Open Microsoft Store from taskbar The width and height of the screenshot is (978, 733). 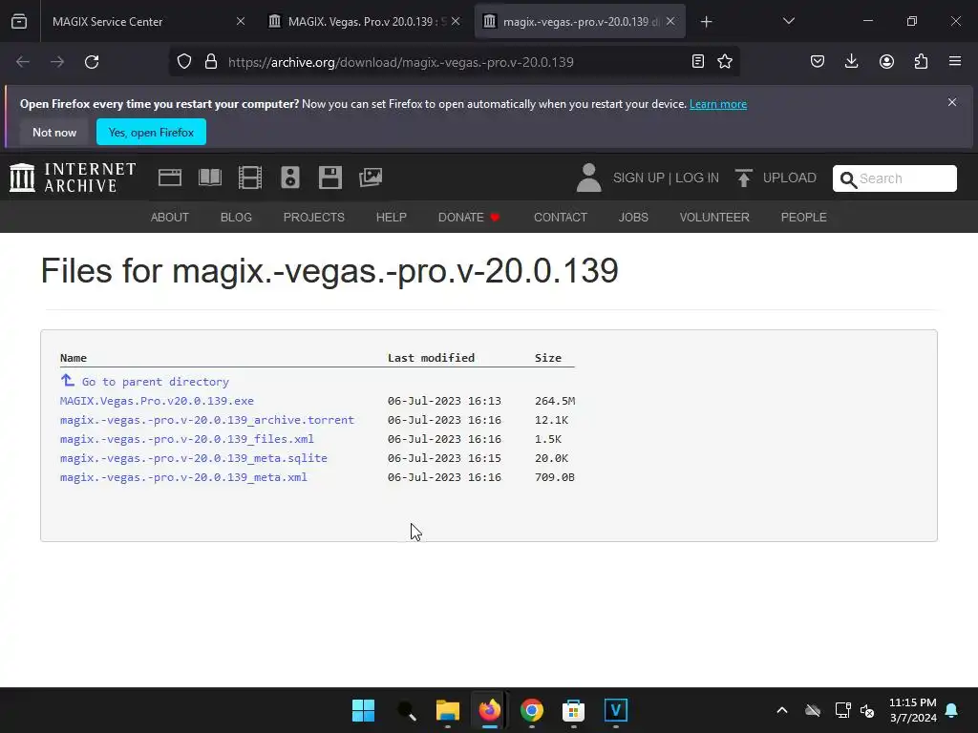click(x=573, y=710)
